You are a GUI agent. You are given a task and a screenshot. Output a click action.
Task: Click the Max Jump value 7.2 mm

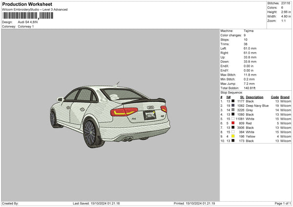point(249,83)
